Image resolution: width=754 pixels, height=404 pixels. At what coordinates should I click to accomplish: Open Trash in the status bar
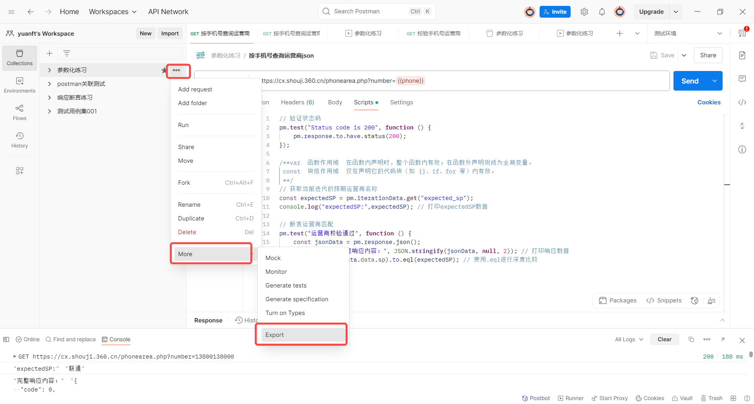(712, 398)
